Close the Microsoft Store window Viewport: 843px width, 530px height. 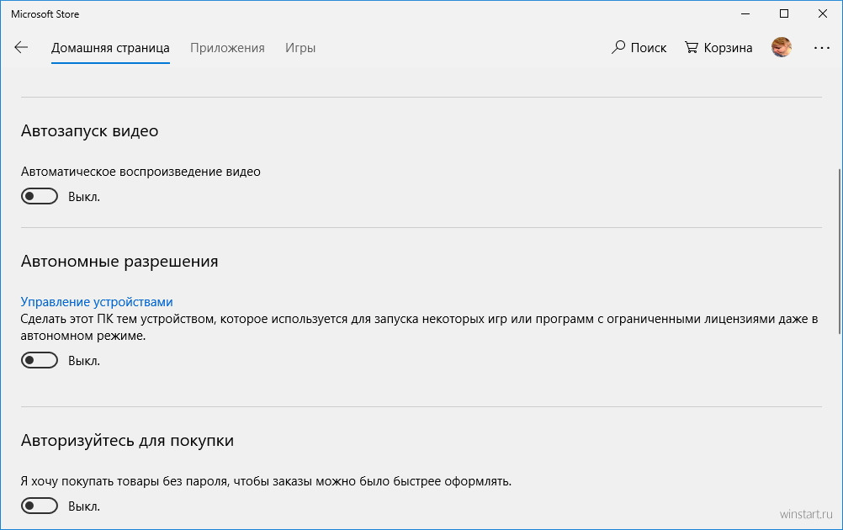pyautogui.click(x=823, y=14)
